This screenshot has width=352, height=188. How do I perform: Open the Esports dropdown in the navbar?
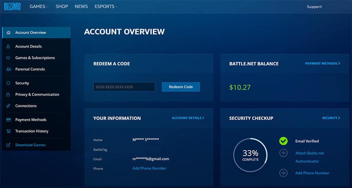coord(106,7)
